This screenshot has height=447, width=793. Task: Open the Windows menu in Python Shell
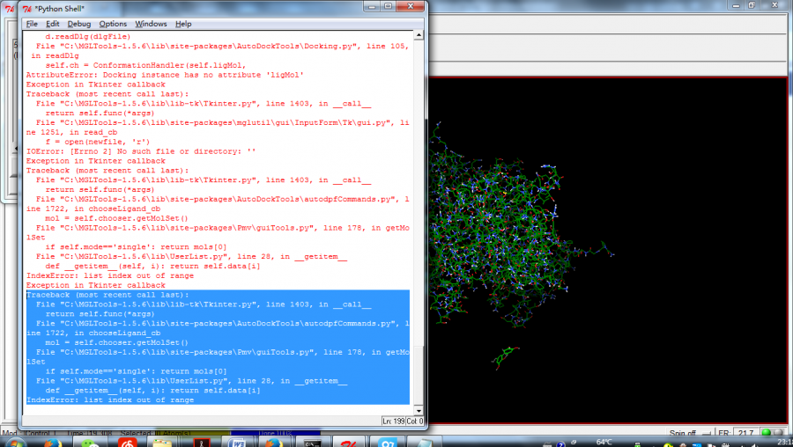pyautogui.click(x=151, y=24)
